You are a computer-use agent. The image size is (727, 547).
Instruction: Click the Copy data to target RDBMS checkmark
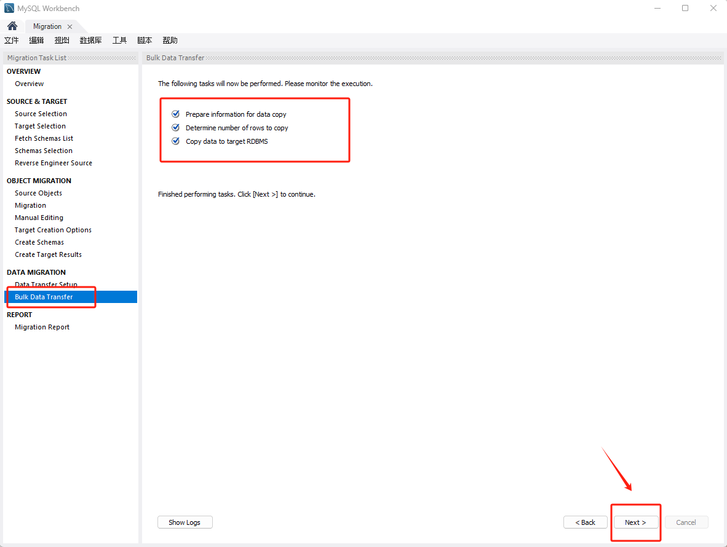pyautogui.click(x=176, y=141)
